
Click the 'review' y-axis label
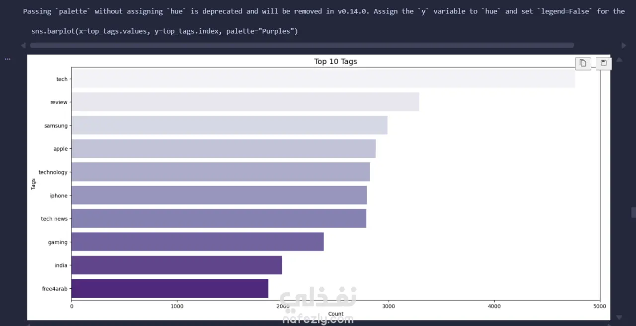click(x=59, y=102)
